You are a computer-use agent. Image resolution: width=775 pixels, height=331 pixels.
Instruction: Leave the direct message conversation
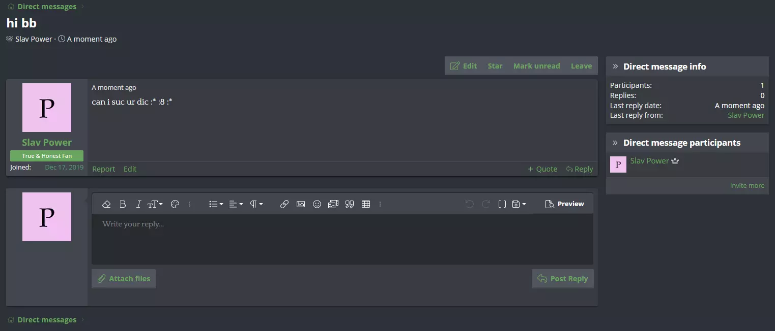tap(581, 66)
